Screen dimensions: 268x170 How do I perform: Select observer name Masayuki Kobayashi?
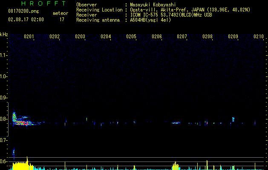point(153,5)
